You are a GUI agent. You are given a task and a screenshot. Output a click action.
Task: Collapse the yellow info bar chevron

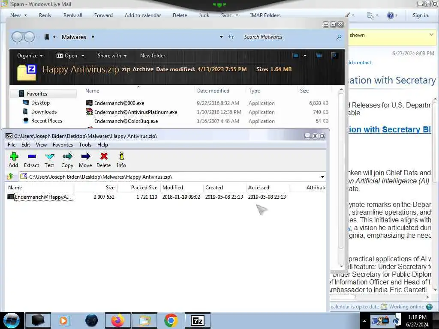click(431, 35)
